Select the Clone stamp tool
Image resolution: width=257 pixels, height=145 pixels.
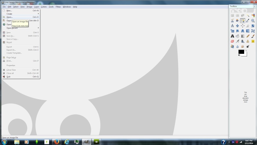pyautogui.click(x=248, y=41)
